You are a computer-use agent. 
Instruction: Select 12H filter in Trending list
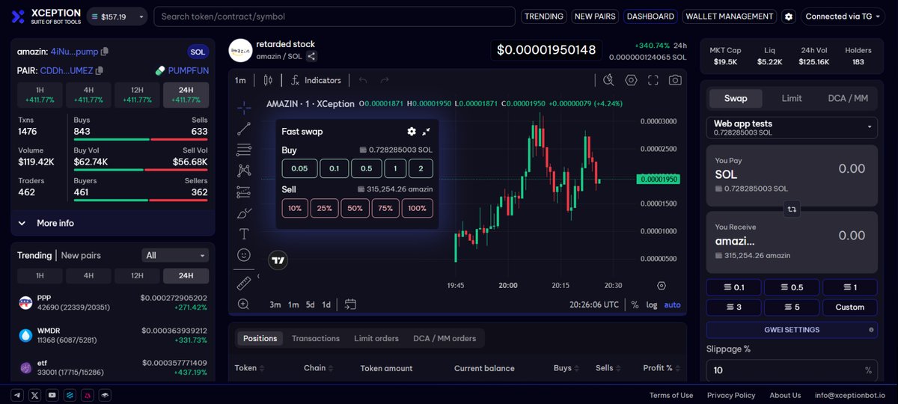tap(137, 275)
